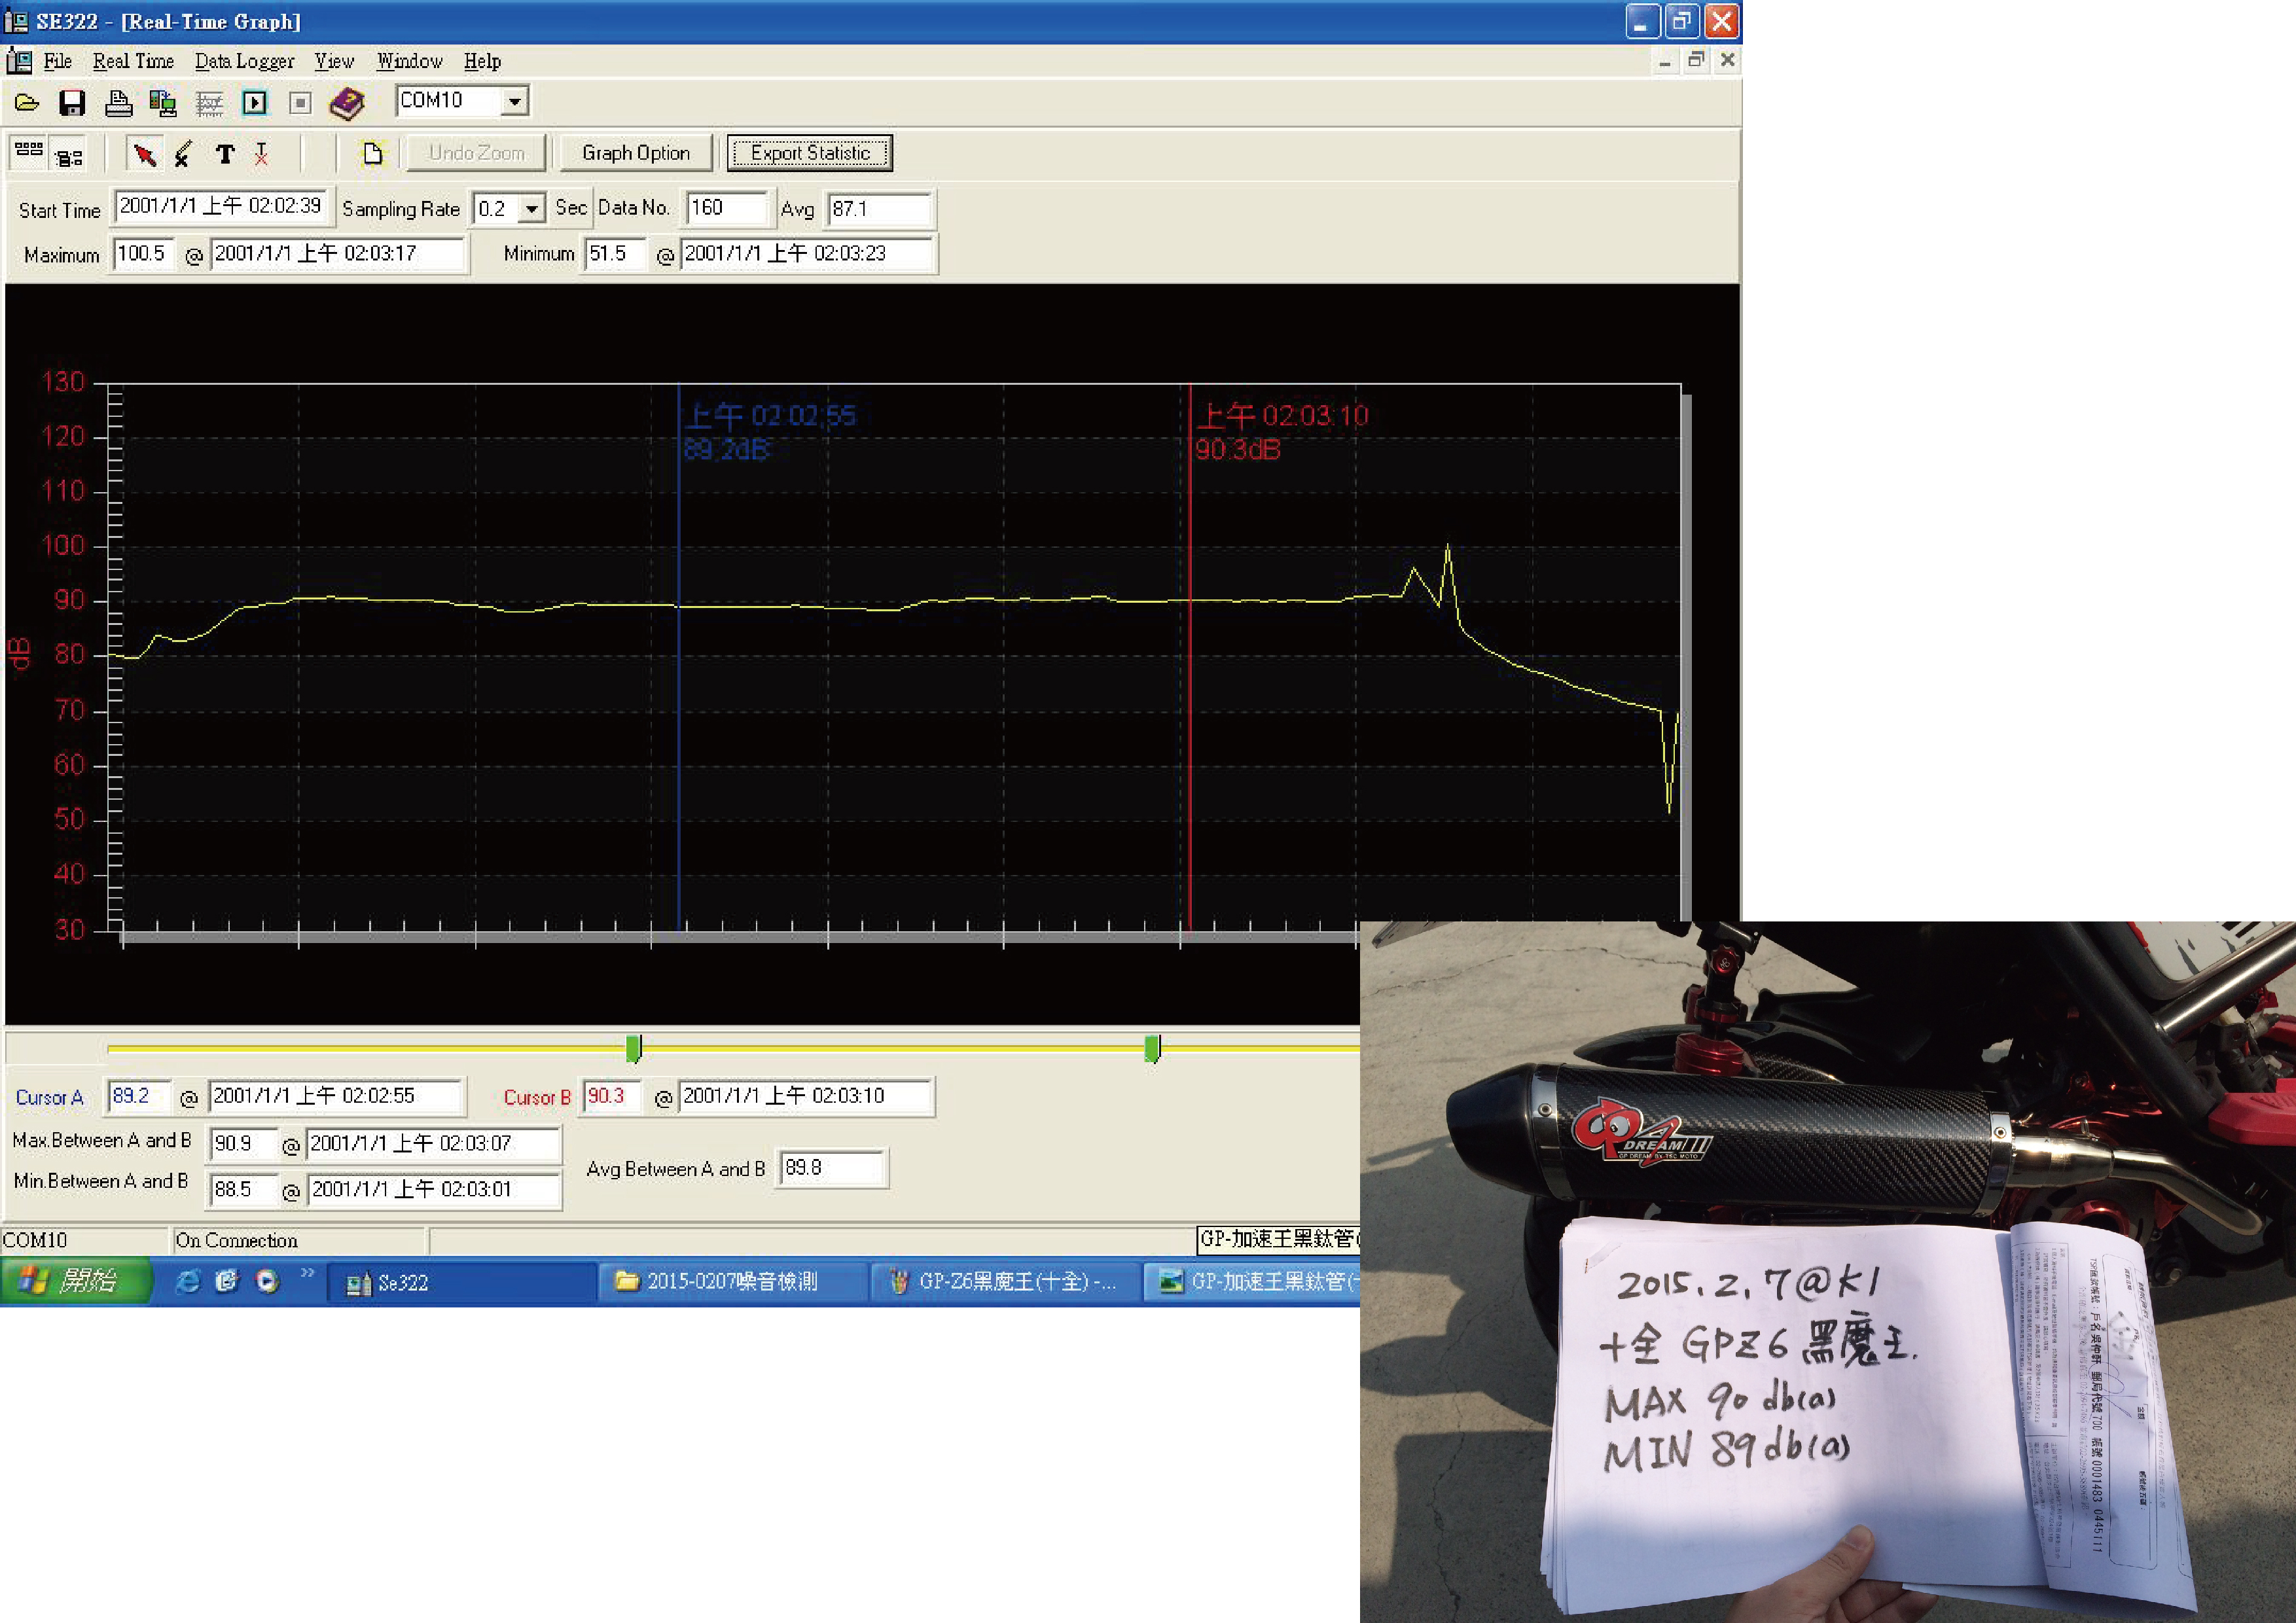Expand the Sampling Rate dropdown arrow
This screenshot has width=2296, height=1623.
click(533, 208)
